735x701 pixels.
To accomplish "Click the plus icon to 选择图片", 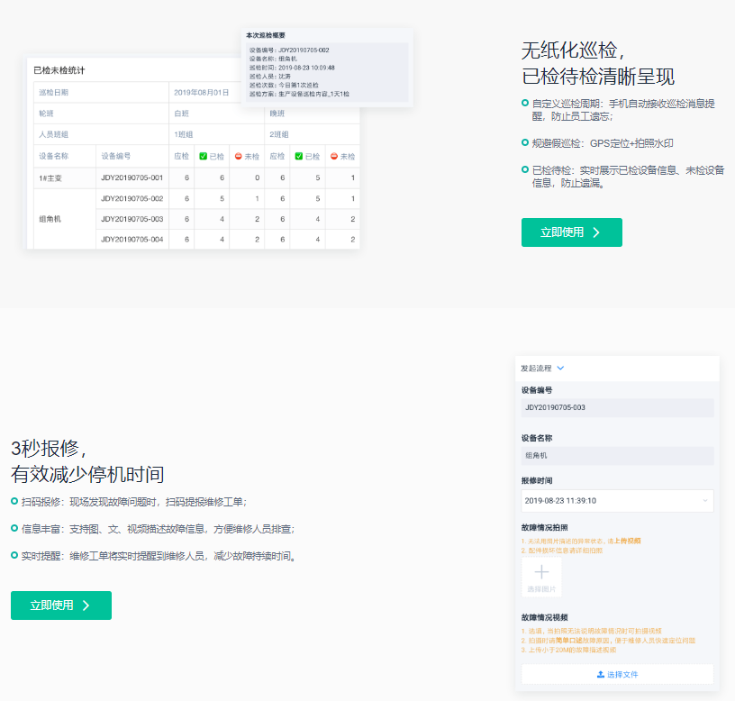I will (541, 572).
